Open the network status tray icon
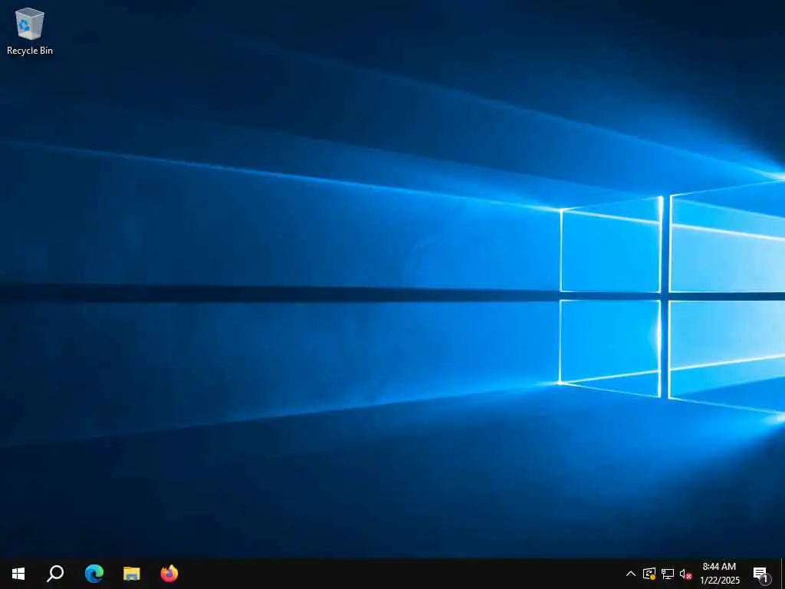 [668, 574]
